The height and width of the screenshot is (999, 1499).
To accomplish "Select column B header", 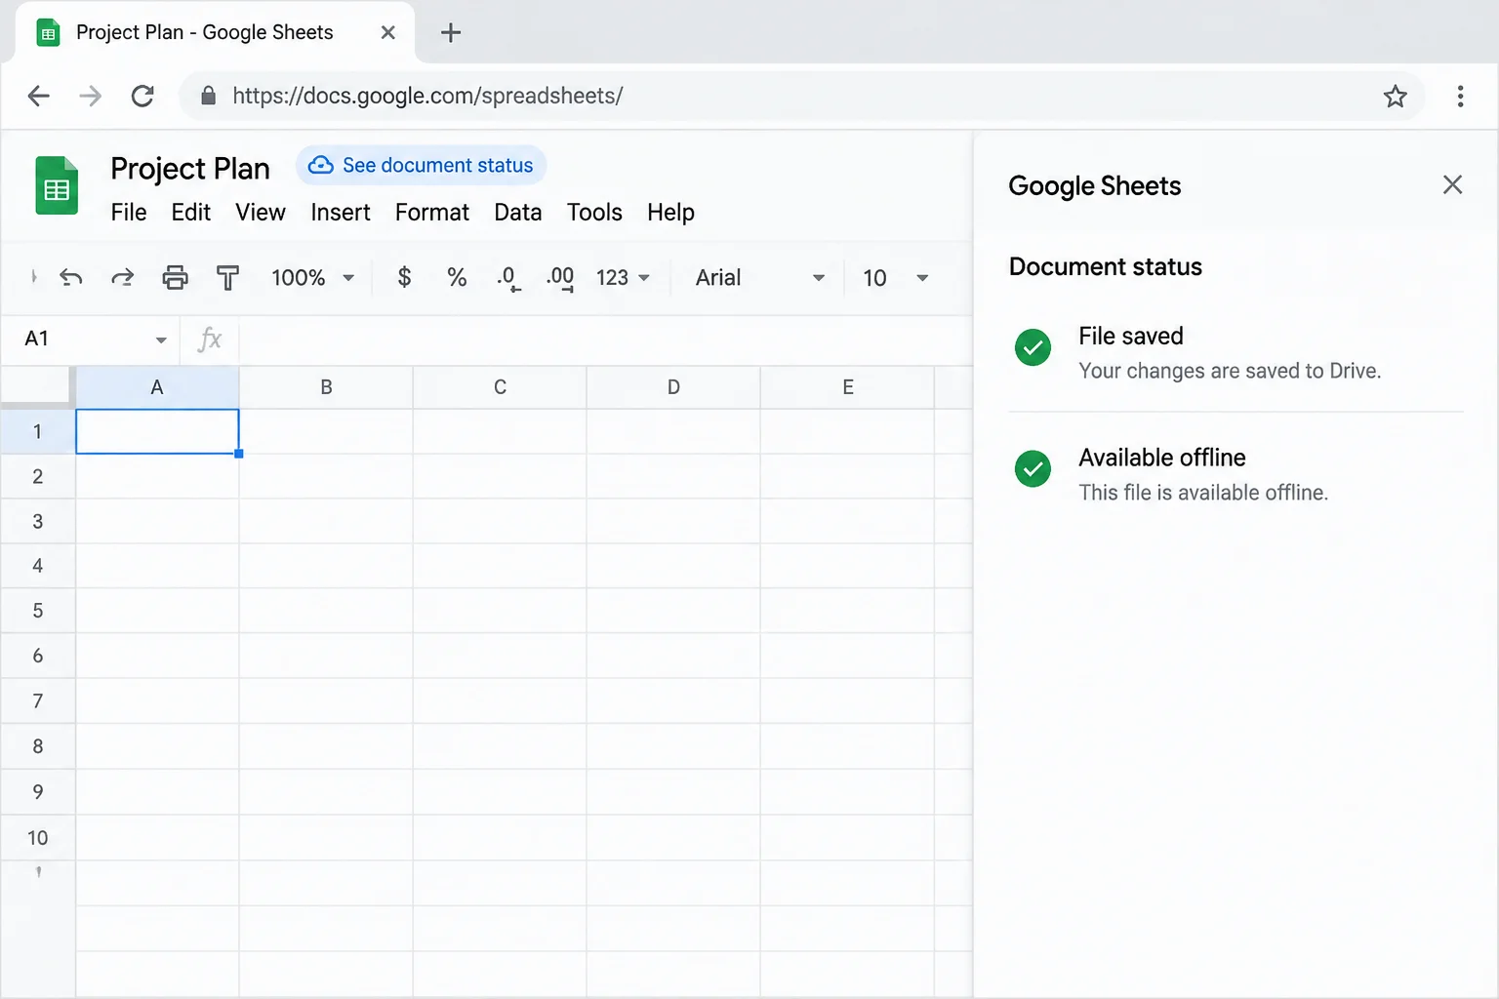I will 326,387.
